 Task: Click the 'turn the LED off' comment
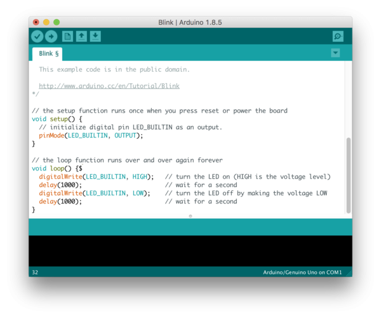click(x=246, y=193)
